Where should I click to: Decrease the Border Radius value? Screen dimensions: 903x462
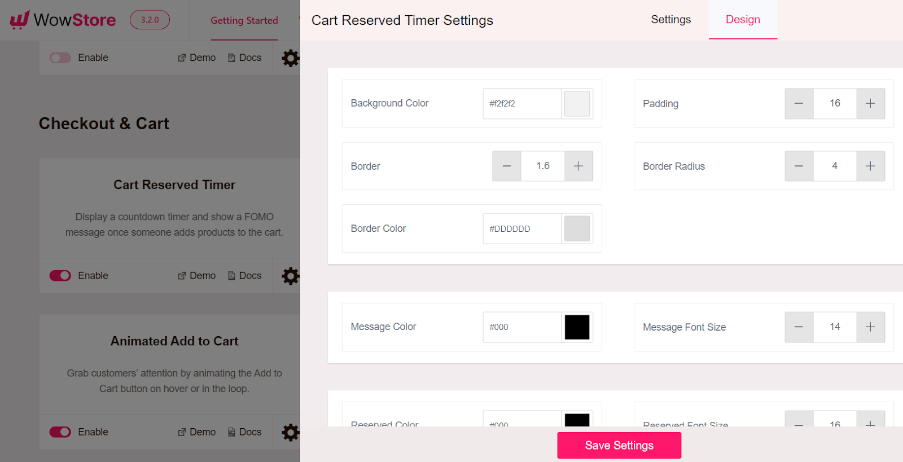799,166
